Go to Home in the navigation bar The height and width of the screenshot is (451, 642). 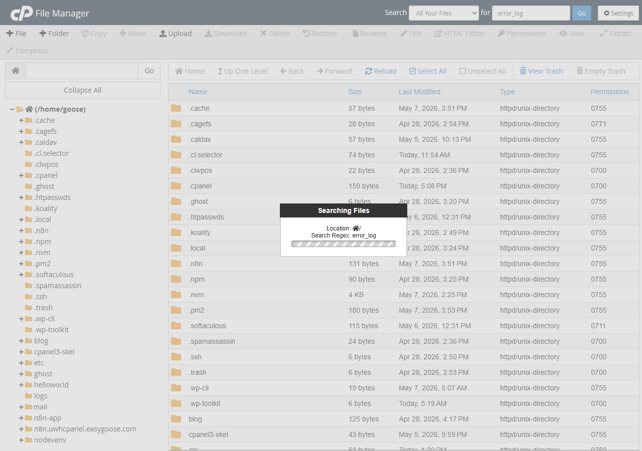[x=190, y=71]
